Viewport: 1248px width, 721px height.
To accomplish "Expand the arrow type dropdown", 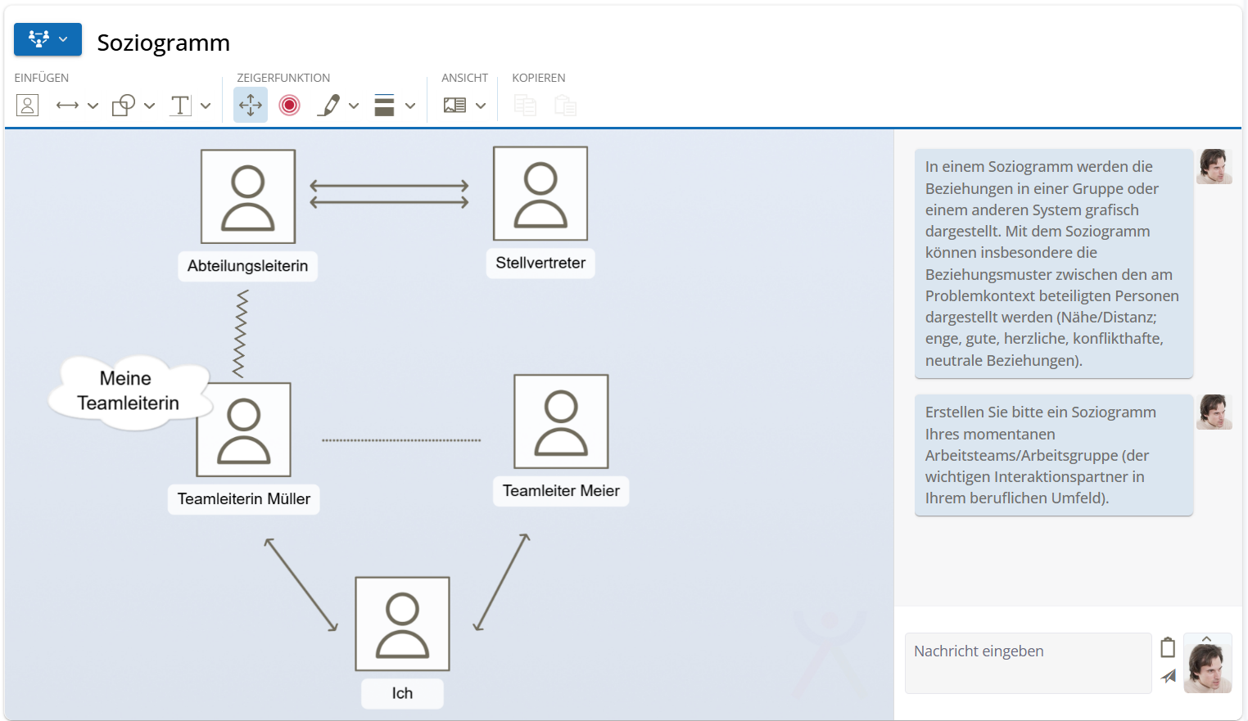I will click(93, 106).
